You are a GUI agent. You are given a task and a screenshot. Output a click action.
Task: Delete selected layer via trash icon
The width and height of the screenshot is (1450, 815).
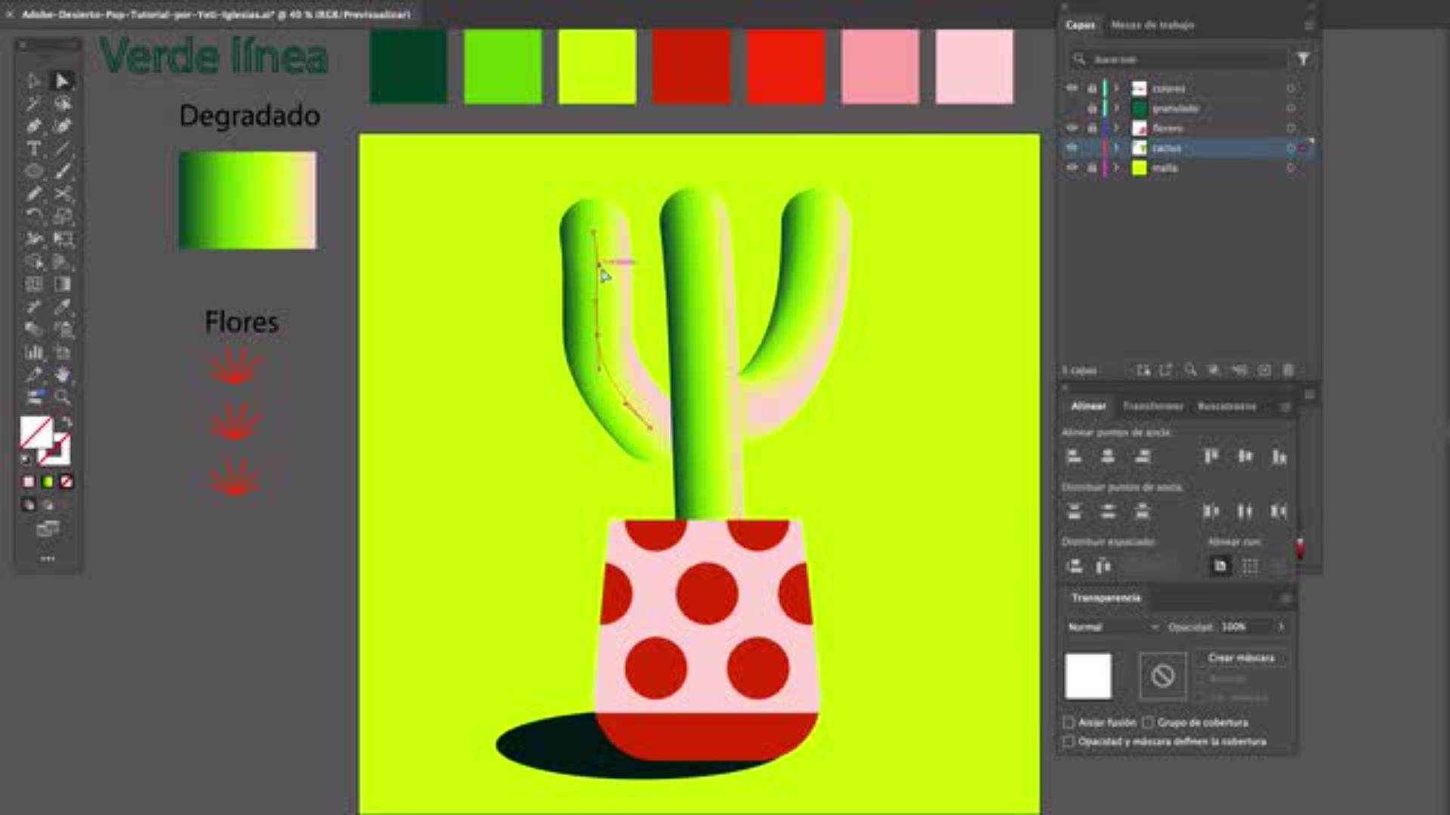click(1288, 371)
